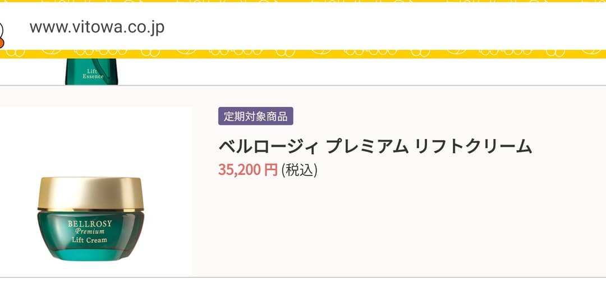The image size is (606, 297).
Task: Click the 35,200 円 price
Action: tap(247, 169)
